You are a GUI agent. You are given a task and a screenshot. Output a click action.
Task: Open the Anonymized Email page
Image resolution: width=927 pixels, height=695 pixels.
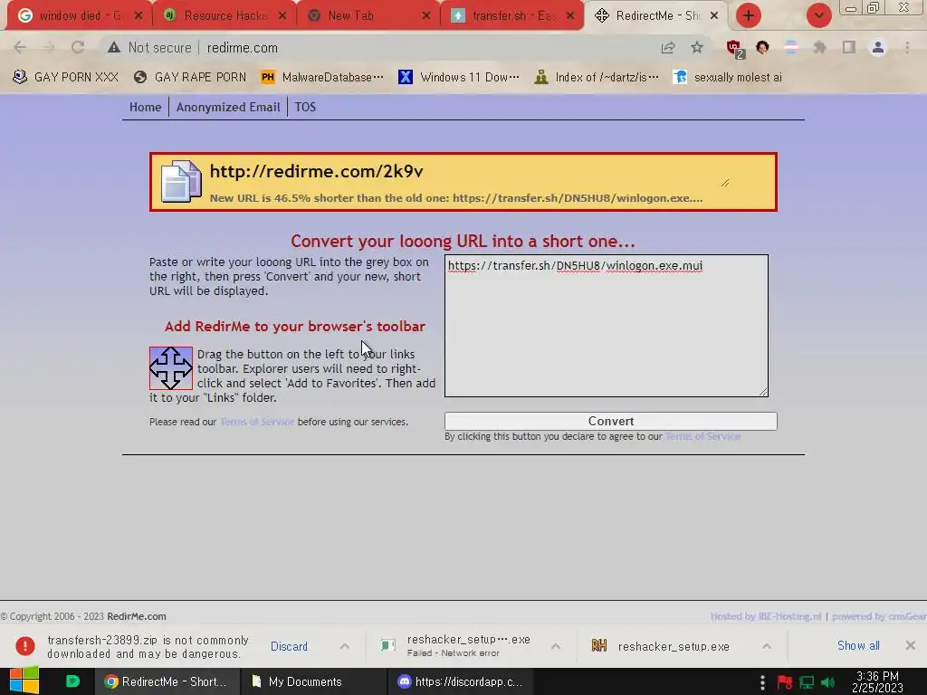tap(228, 107)
